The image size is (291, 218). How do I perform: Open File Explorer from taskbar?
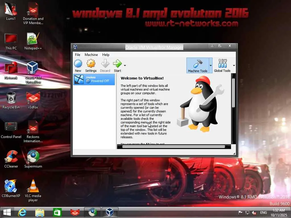(x=40, y=212)
